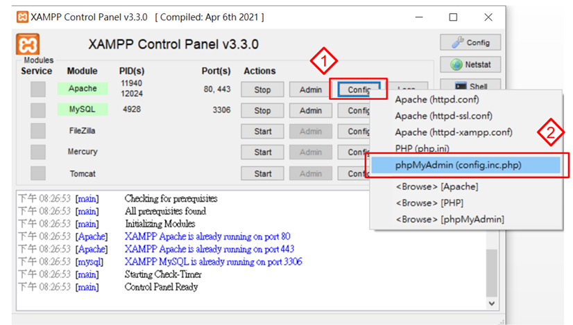Start the Tomcat module
The width and height of the screenshot is (573, 325).
262,173
